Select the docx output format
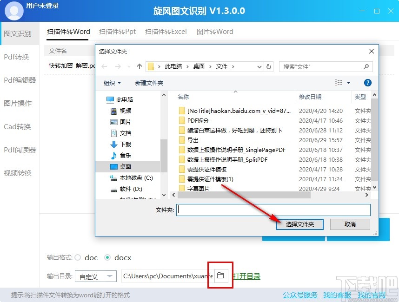The width and height of the screenshot is (399, 302). pos(109,257)
